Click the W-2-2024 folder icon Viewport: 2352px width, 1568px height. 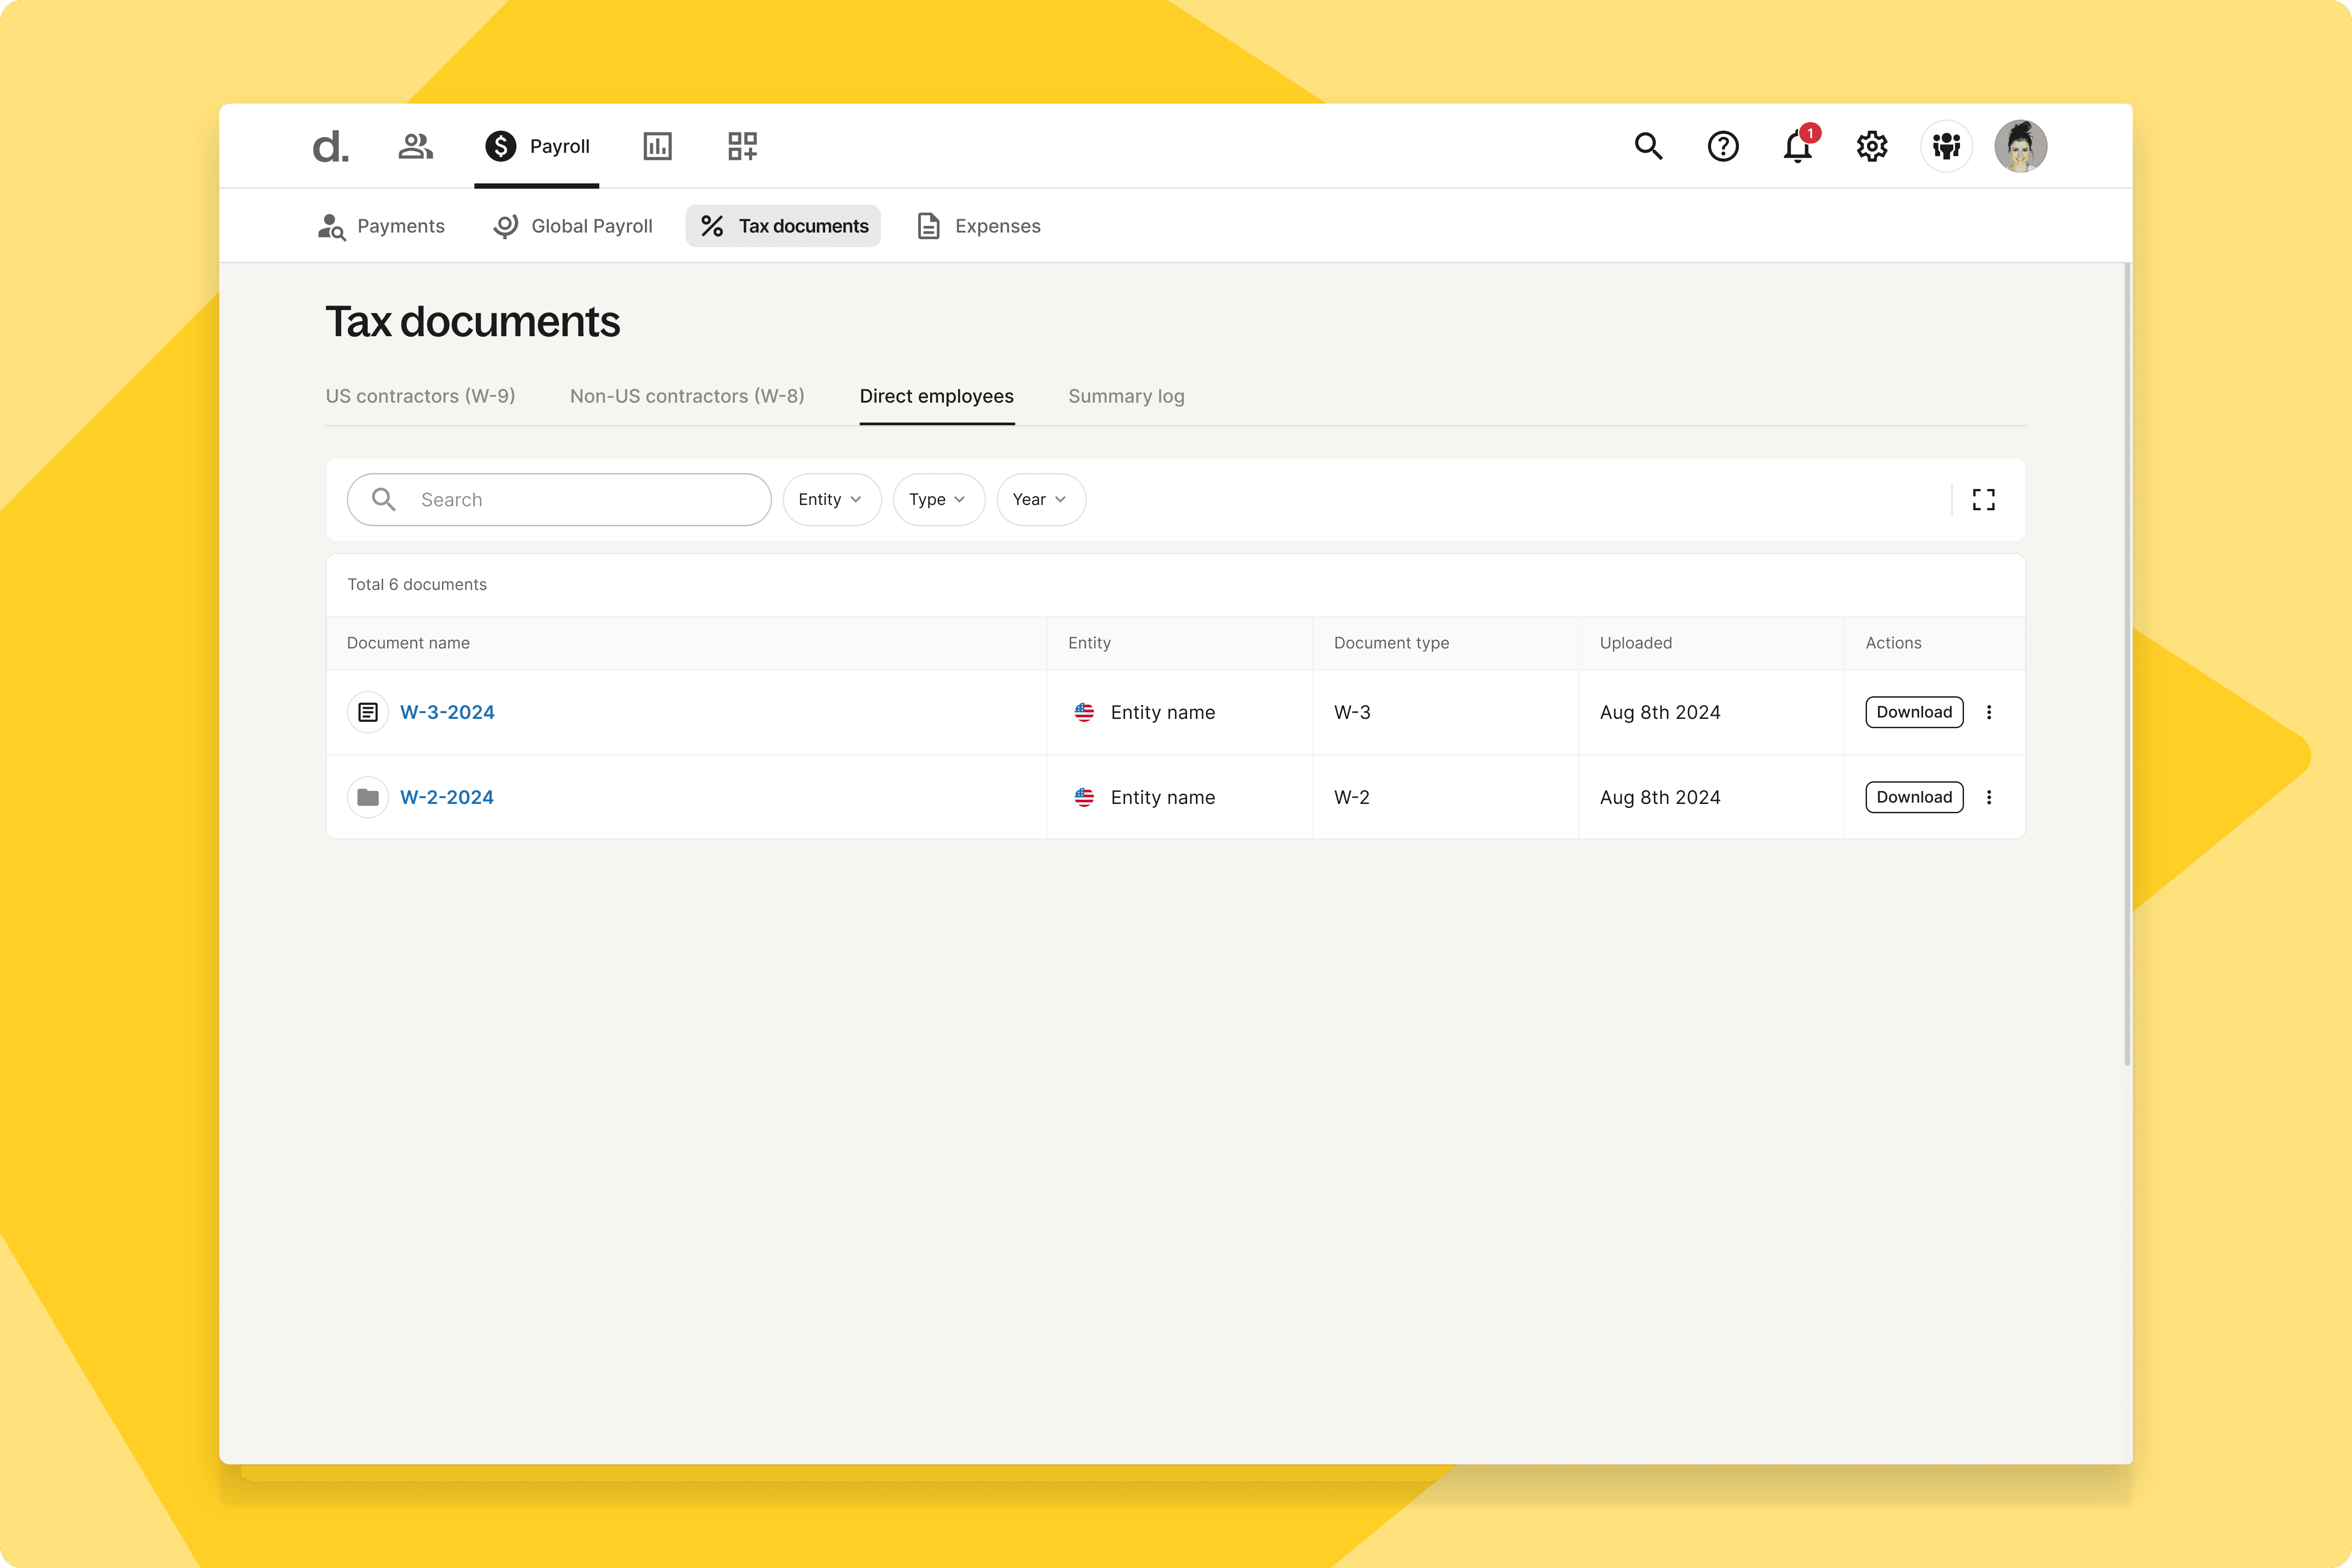coord(368,797)
